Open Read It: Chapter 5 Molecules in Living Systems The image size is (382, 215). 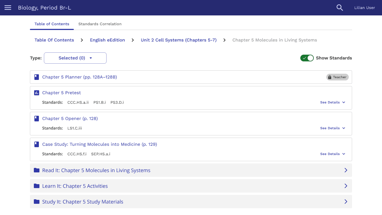96,170
